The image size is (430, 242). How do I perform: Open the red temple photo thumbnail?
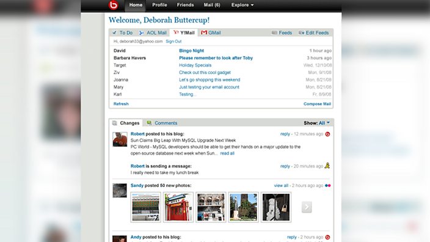pos(178,207)
